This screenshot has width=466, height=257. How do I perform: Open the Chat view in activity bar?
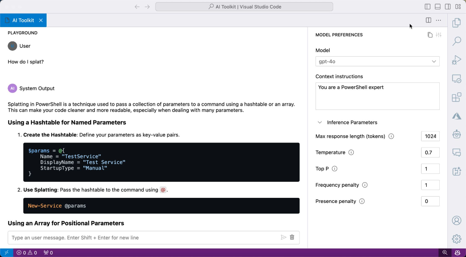tap(457, 153)
